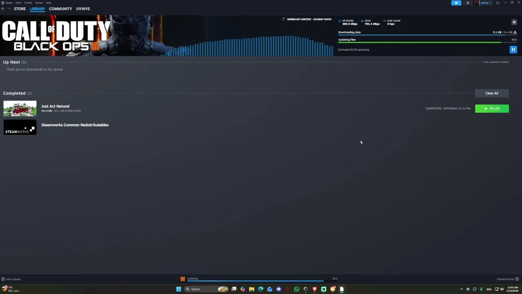The image size is (522, 294).
Task: Show hidden system tray icons
Action: (x=462, y=289)
